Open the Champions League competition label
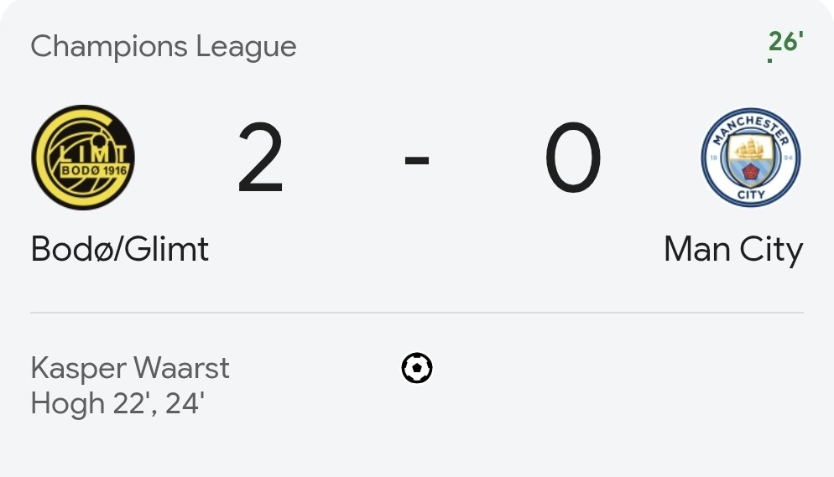Screen dimensions: 834x477 coord(164,46)
